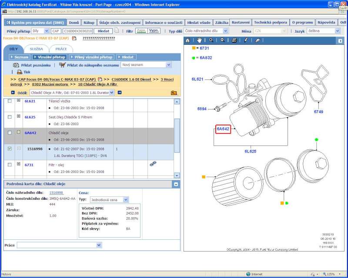
Task: Click the Hledat button next to direct access
Action: (103, 31)
